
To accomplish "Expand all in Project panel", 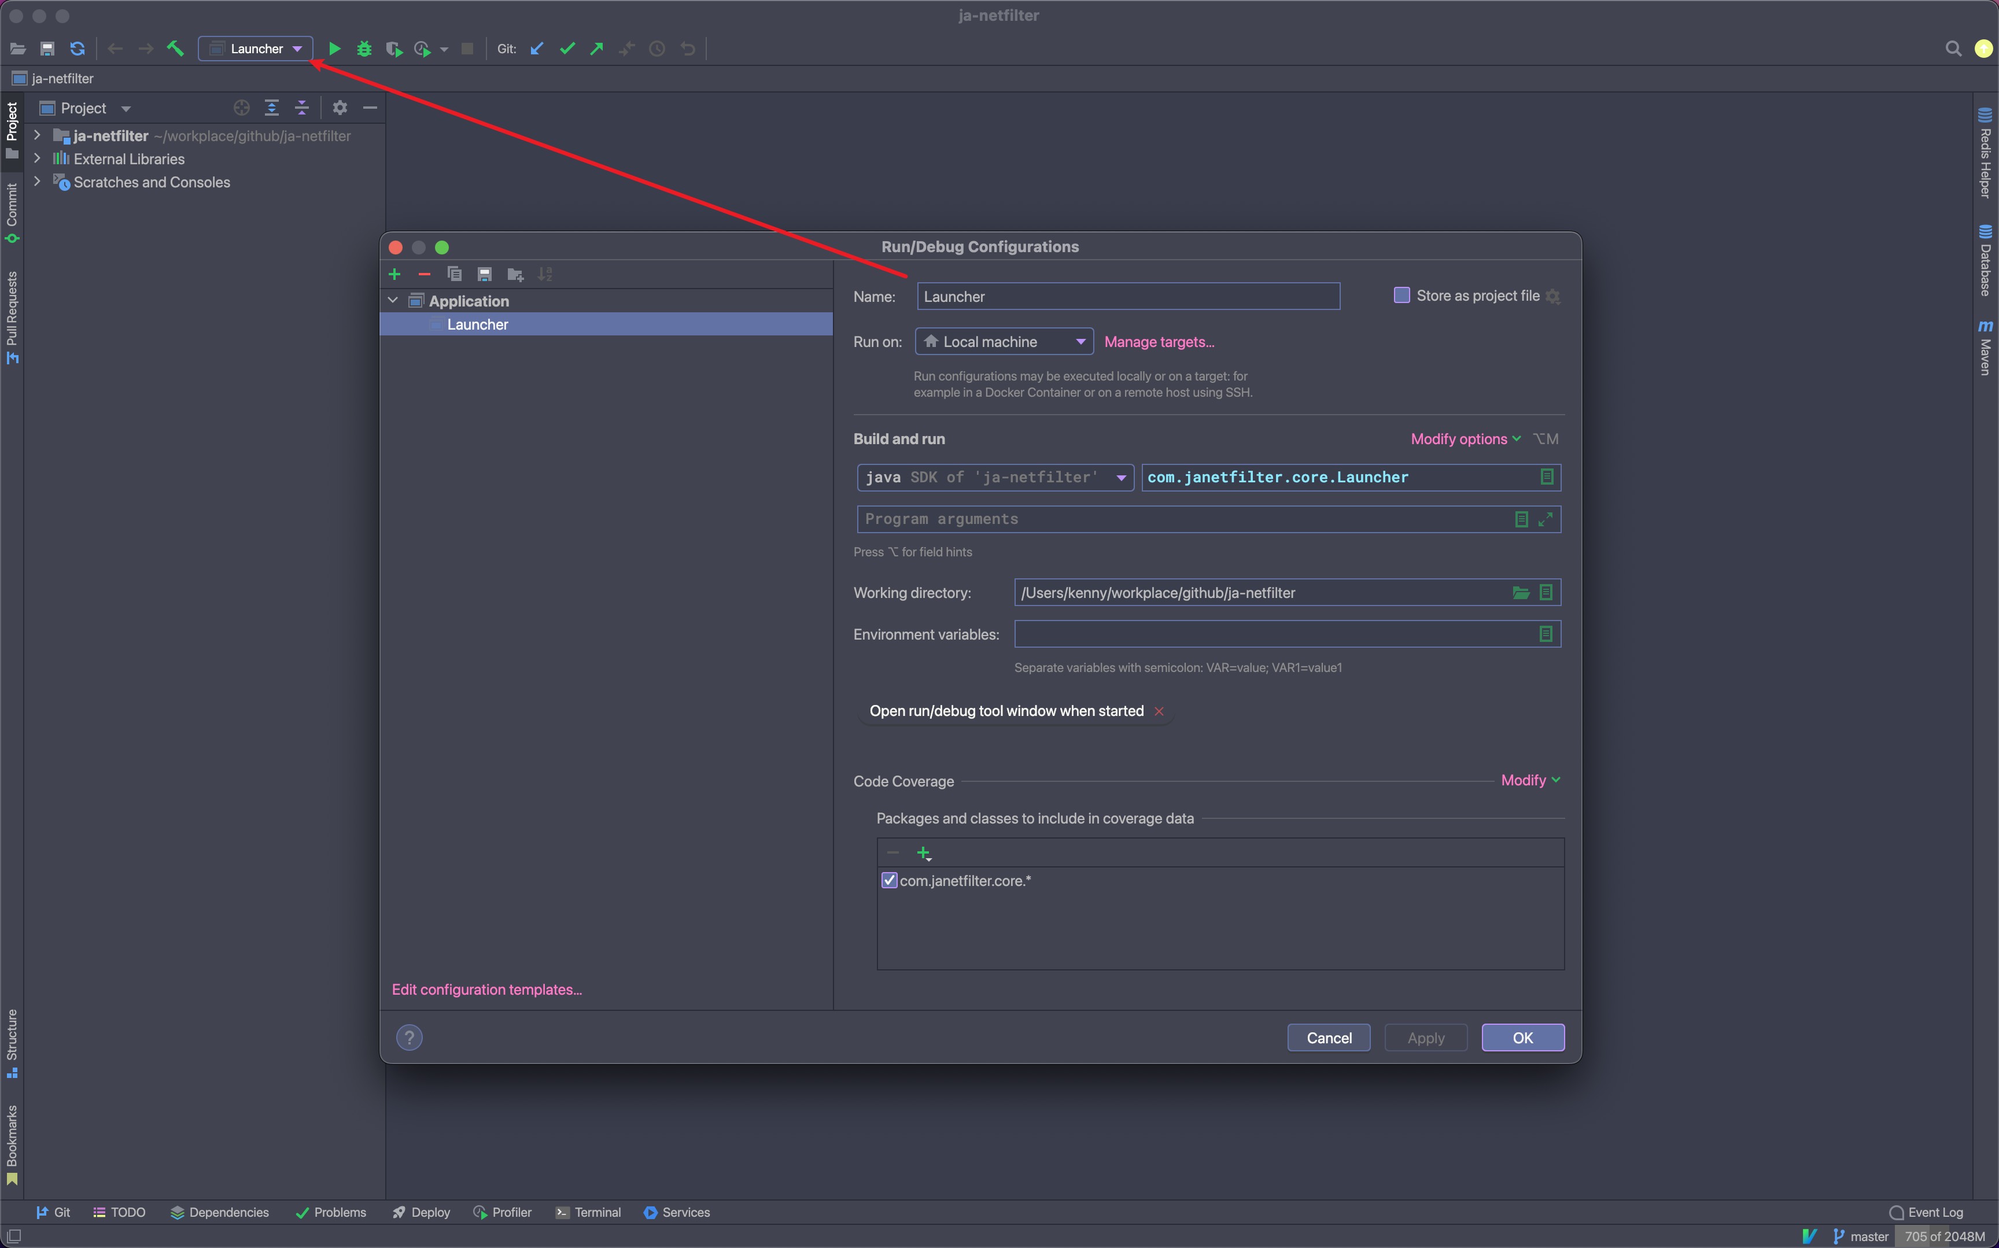I will (x=271, y=108).
